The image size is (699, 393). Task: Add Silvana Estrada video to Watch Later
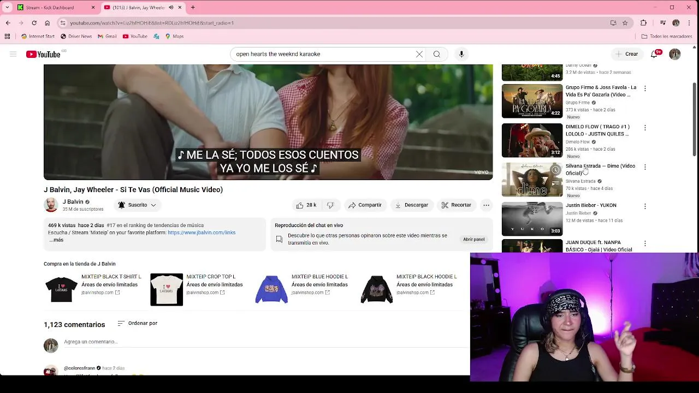click(x=555, y=170)
